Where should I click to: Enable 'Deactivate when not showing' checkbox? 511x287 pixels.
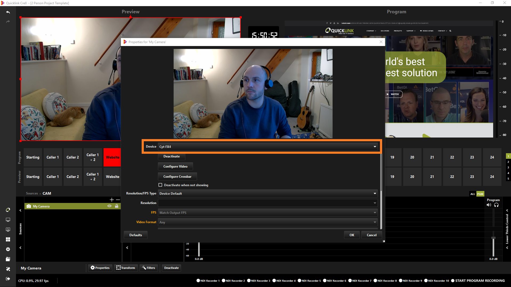(160, 185)
